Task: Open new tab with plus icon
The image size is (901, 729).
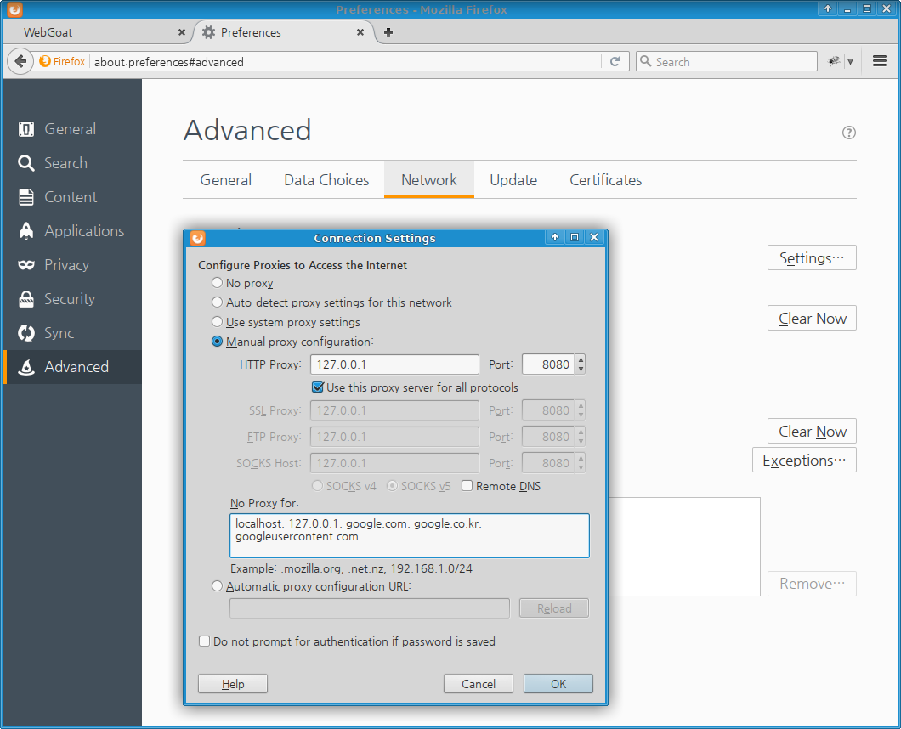Action: [388, 32]
